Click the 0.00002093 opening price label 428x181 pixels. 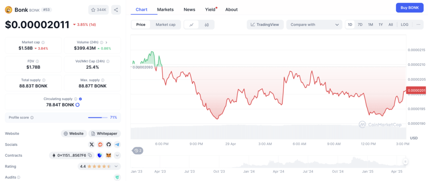pyautogui.click(x=143, y=67)
